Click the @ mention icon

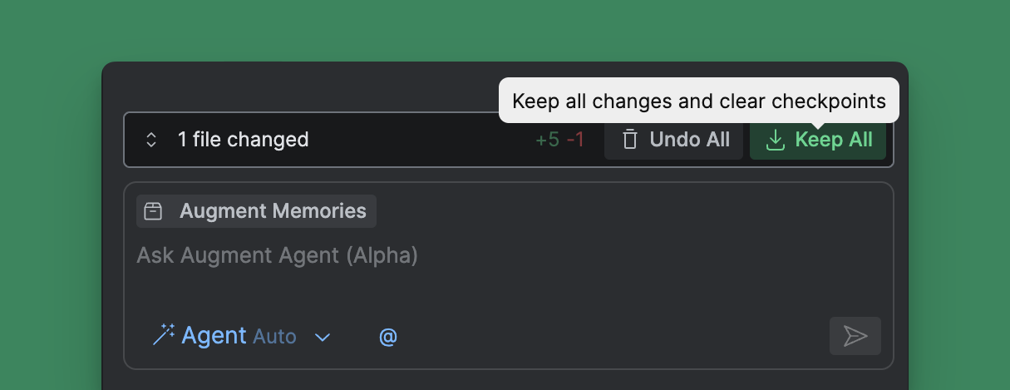click(x=388, y=337)
